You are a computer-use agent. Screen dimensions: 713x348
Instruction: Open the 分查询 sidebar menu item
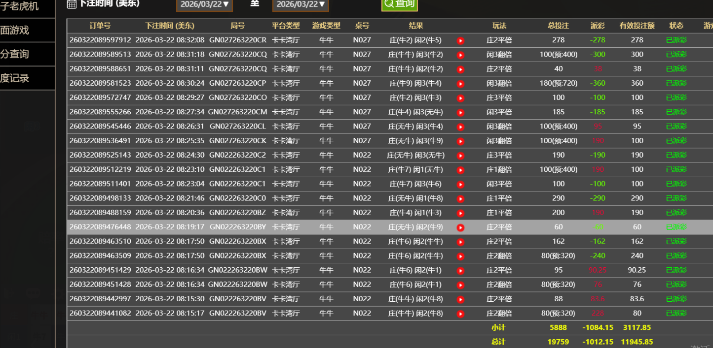(x=22, y=54)
